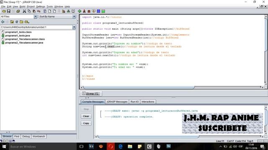
Task: Click the Copy button in messages panel
Action: pos(86,123)
